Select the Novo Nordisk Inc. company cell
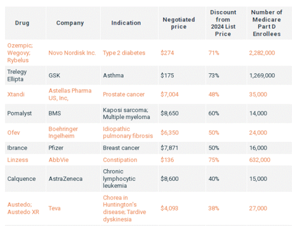This screenshot has height=226, width=292. pyautogui.click(x=72, y=53)
